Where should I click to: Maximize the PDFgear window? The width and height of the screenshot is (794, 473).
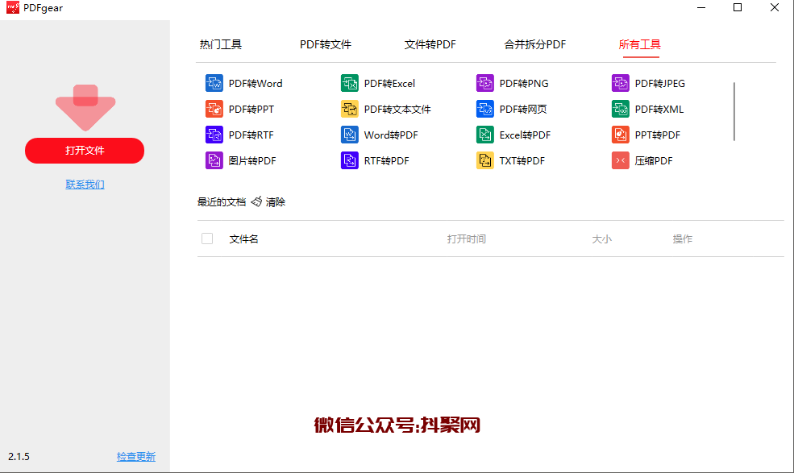click(x=738, y=7)
